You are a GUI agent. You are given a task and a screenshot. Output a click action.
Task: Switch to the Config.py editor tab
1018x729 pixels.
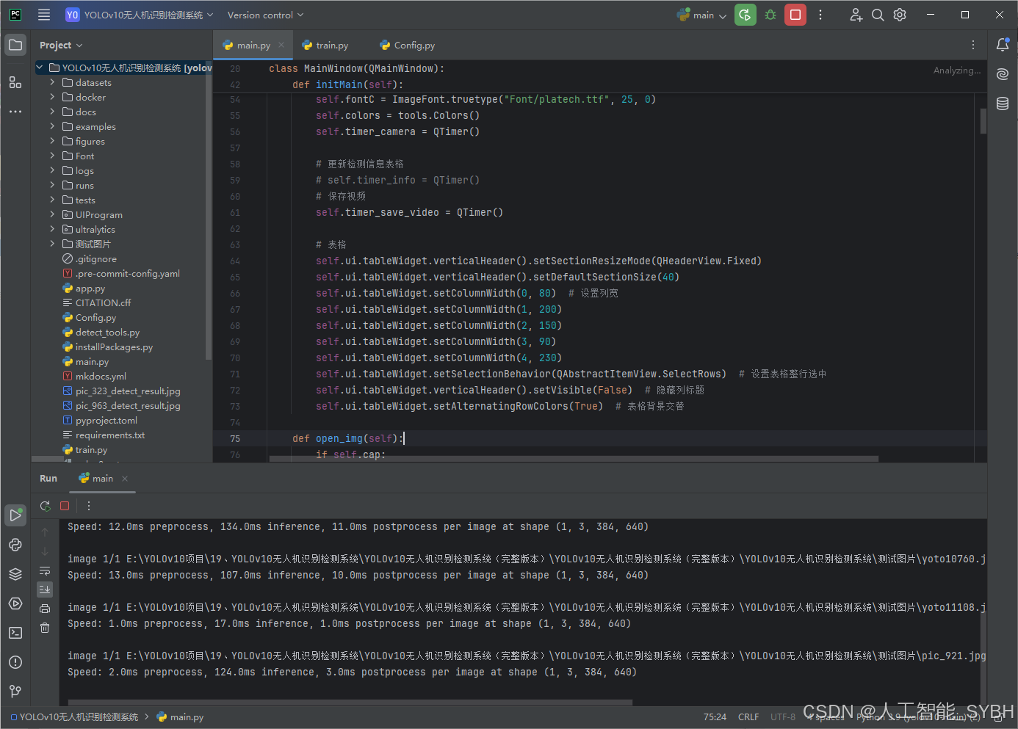(408, 45)
